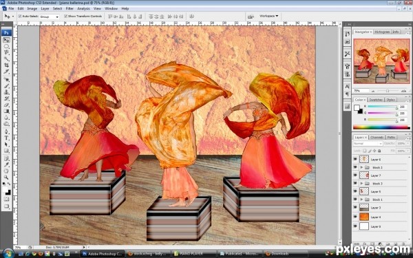Click the Go to Bridge icon
The width and height of the screenshot is (413, 258).
point(251,17)
